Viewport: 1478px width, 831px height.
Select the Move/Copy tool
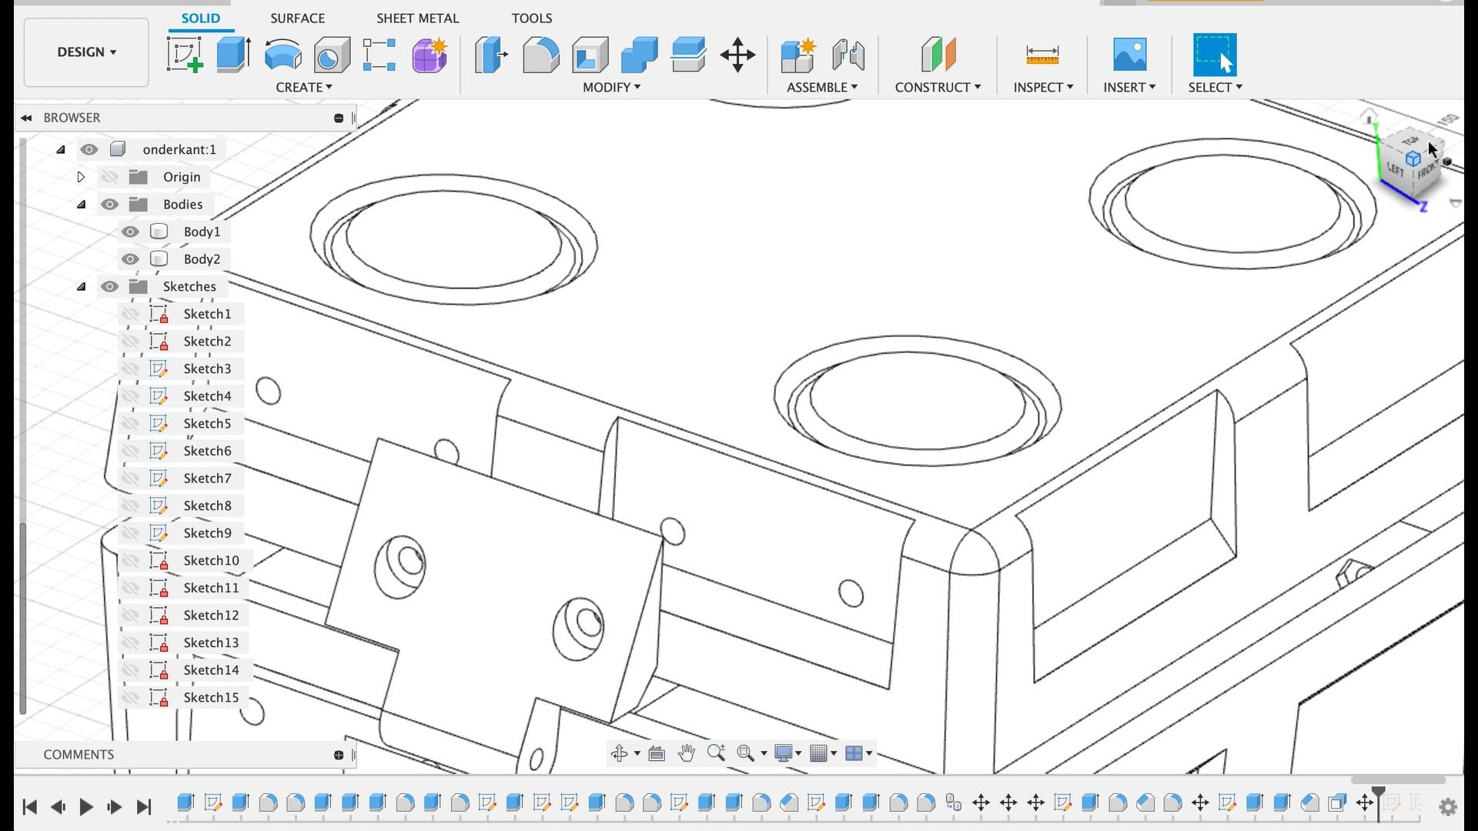tap(737, 56)
